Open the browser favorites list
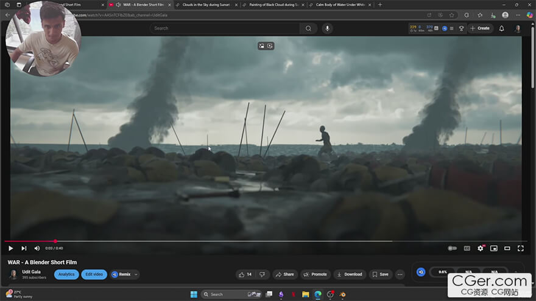This screenshot has height=301, width=536. 480,15
